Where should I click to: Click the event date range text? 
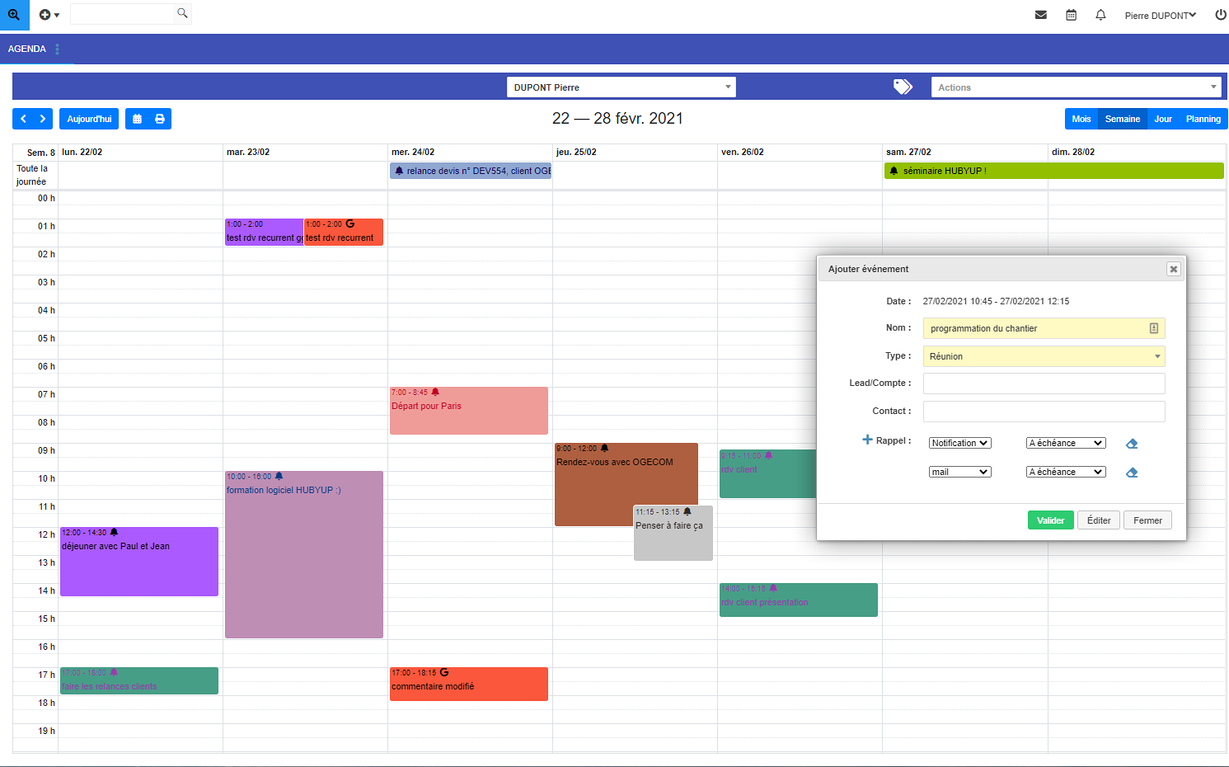click(996, 301)
